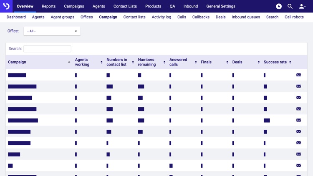
Task: Click envelope icon in fifth campaign row
Action: tap(299, 120)
